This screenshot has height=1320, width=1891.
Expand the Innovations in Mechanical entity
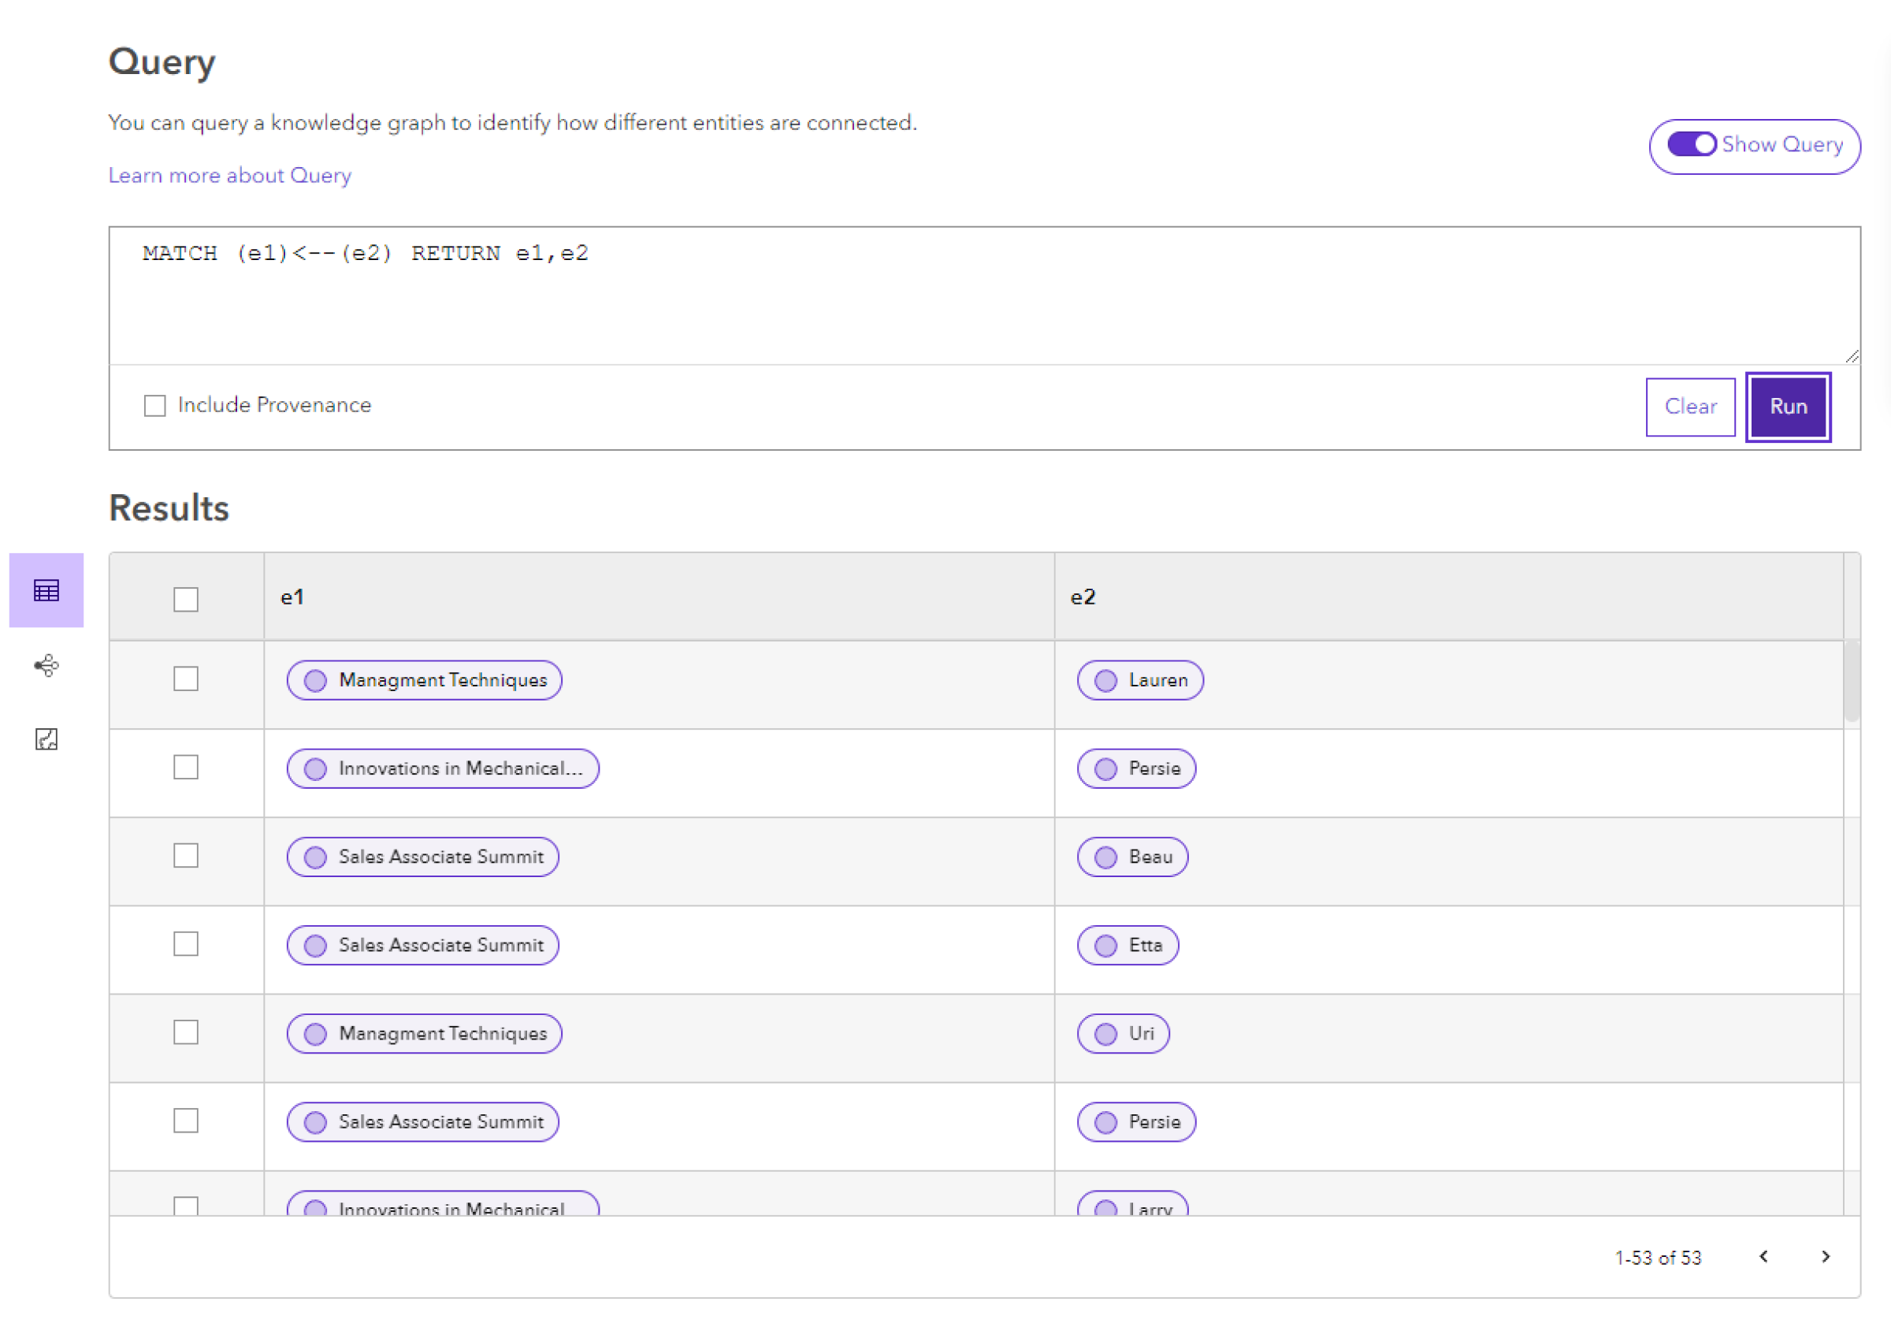440,768
